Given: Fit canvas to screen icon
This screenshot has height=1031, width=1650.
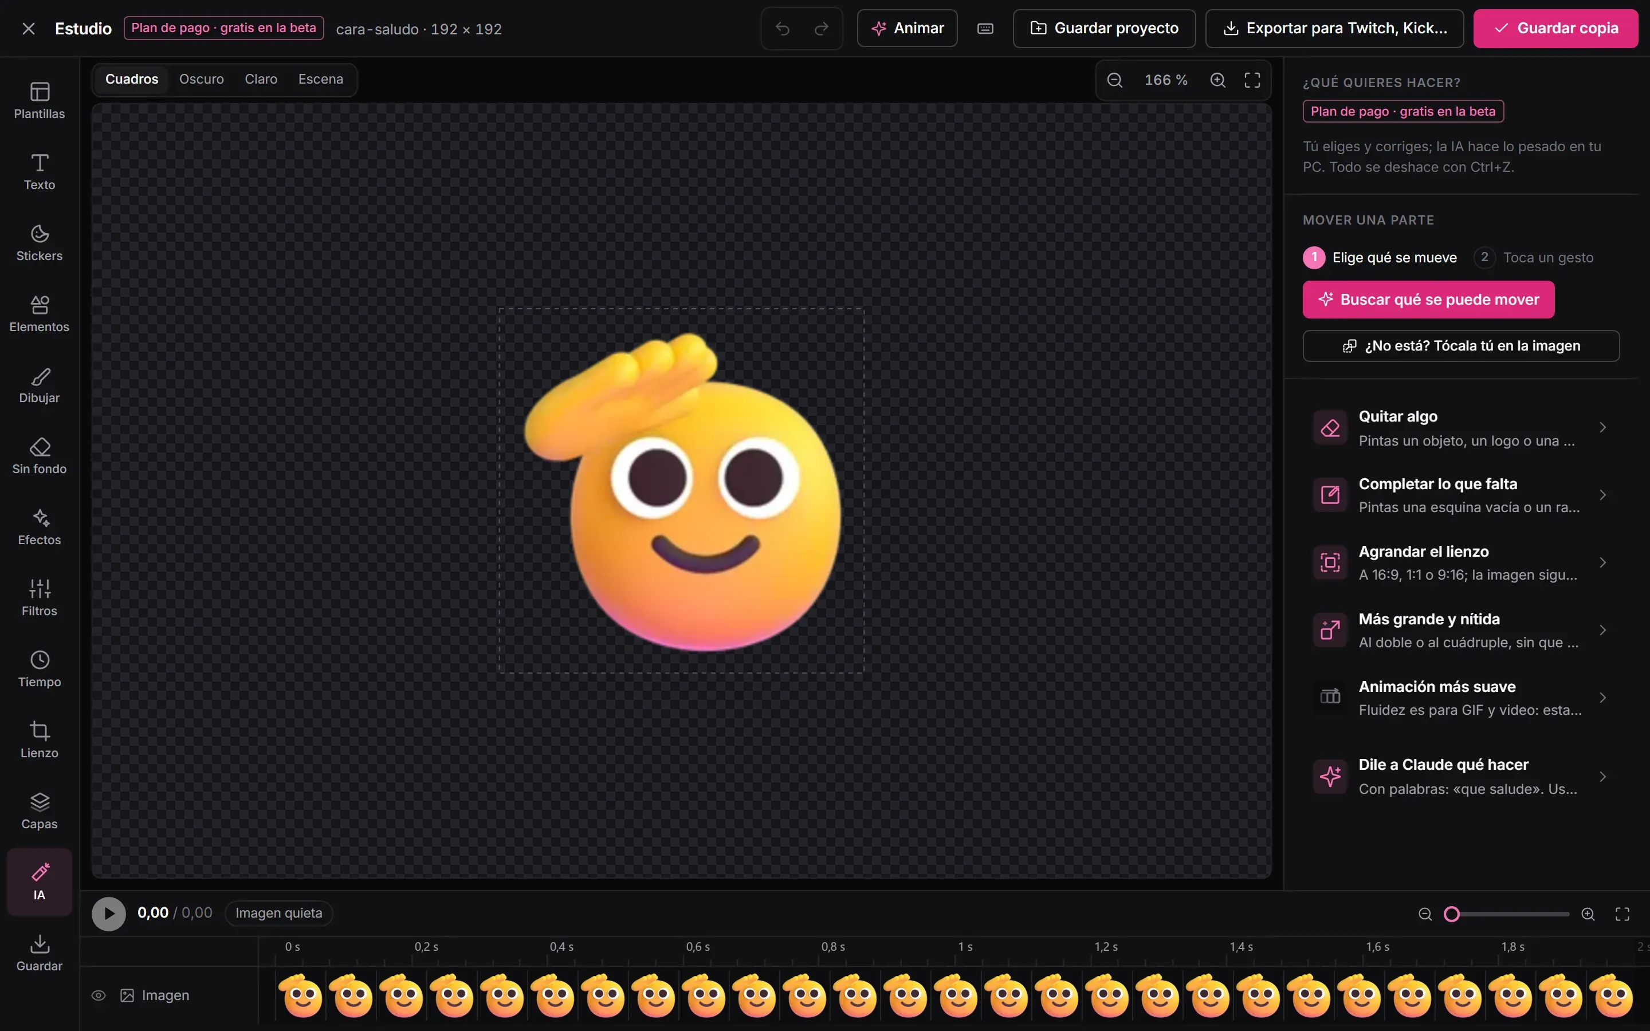Looking at the screenshot, I should click(x=1252, y=80).
